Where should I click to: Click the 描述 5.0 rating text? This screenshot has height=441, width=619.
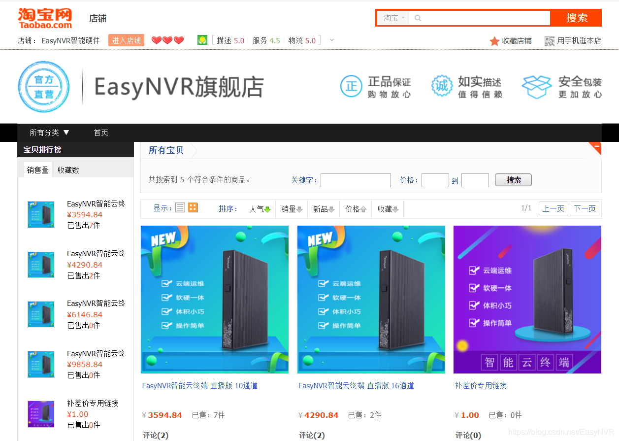[x=230, y=40]
